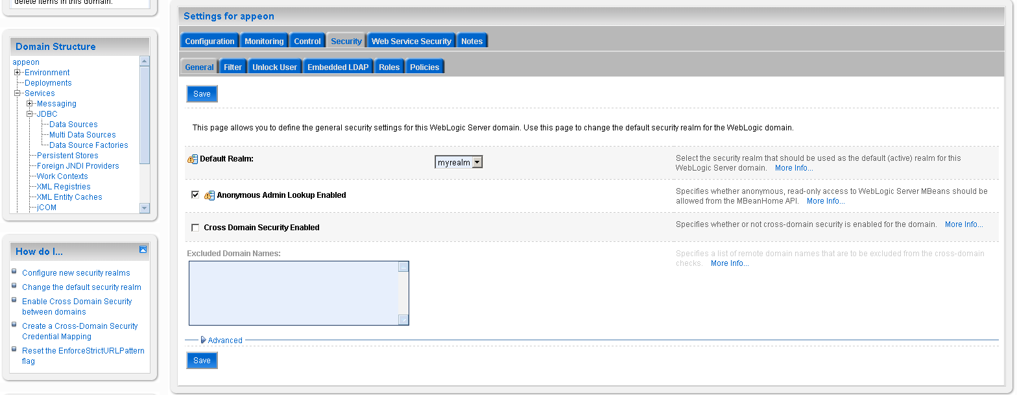Screen dimensions: 1017x395
Task: Open the Unlock User subtab
Action: (x=275, y=67)
